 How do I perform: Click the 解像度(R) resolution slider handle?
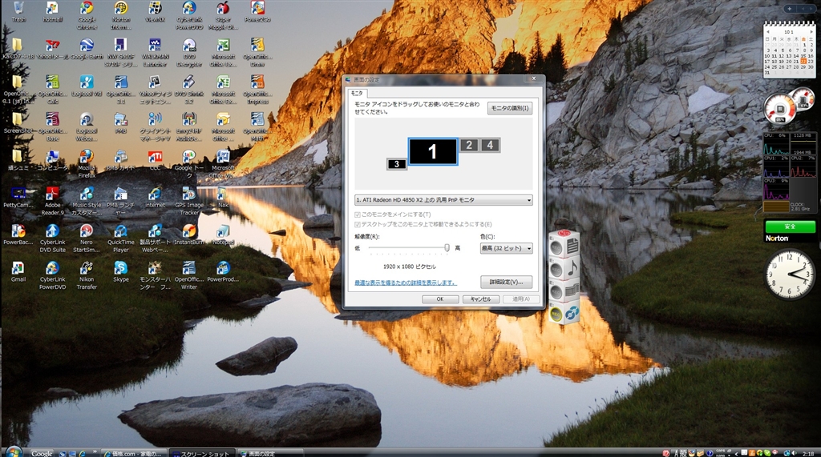447,248
